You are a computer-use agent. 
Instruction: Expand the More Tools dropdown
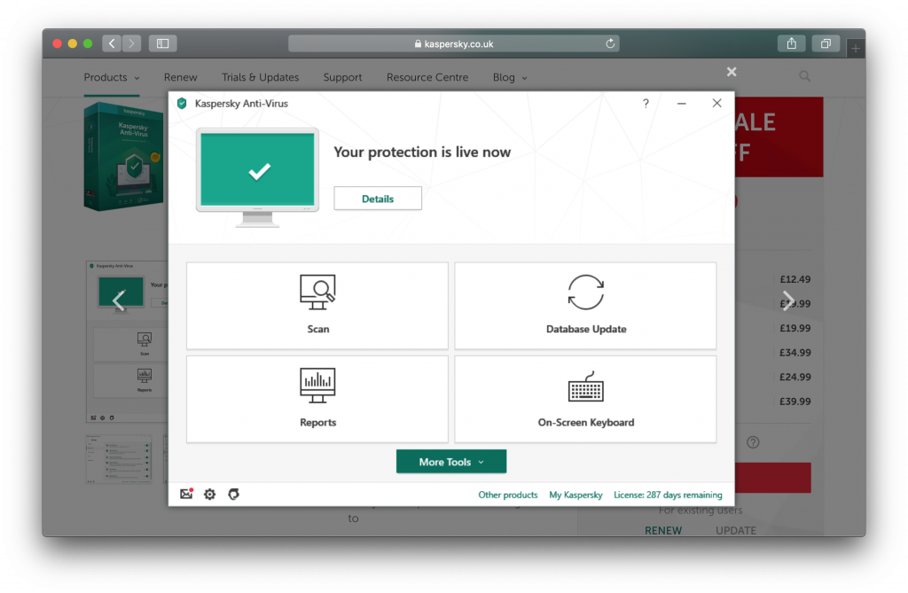point(451,462)
